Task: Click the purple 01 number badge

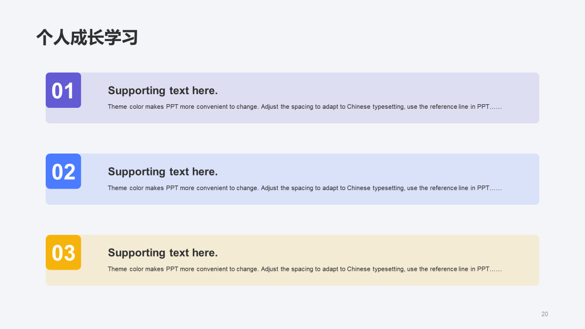Action: pos(64,90)
